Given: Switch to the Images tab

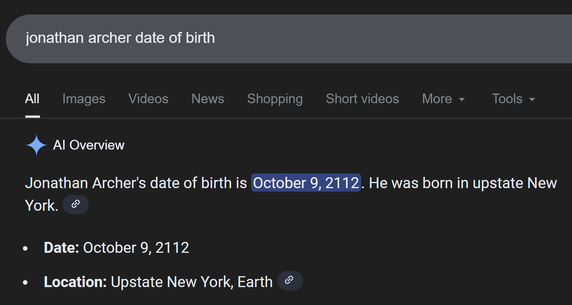Looking at the screenshot, I should click(84, 99).
